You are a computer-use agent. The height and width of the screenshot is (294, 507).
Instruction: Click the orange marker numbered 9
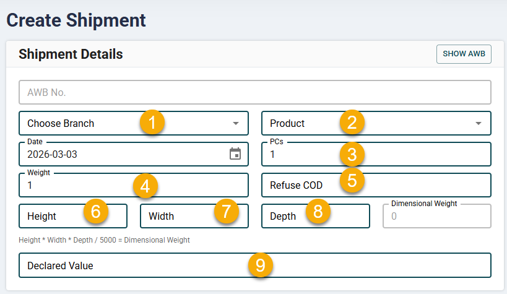pyautogui.click(x=261, y=265)
